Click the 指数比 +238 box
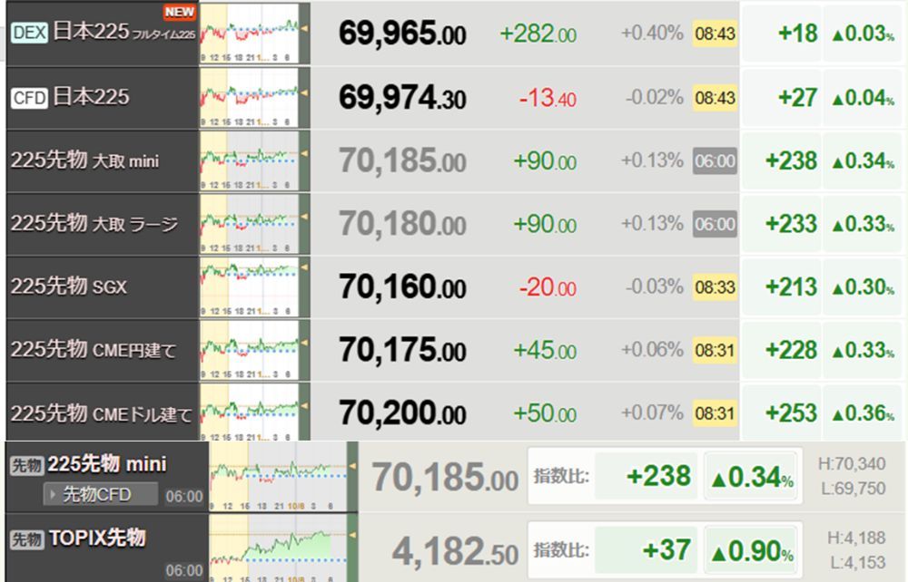Viewport: 908px width, 582px height. (x=646, y=476)
